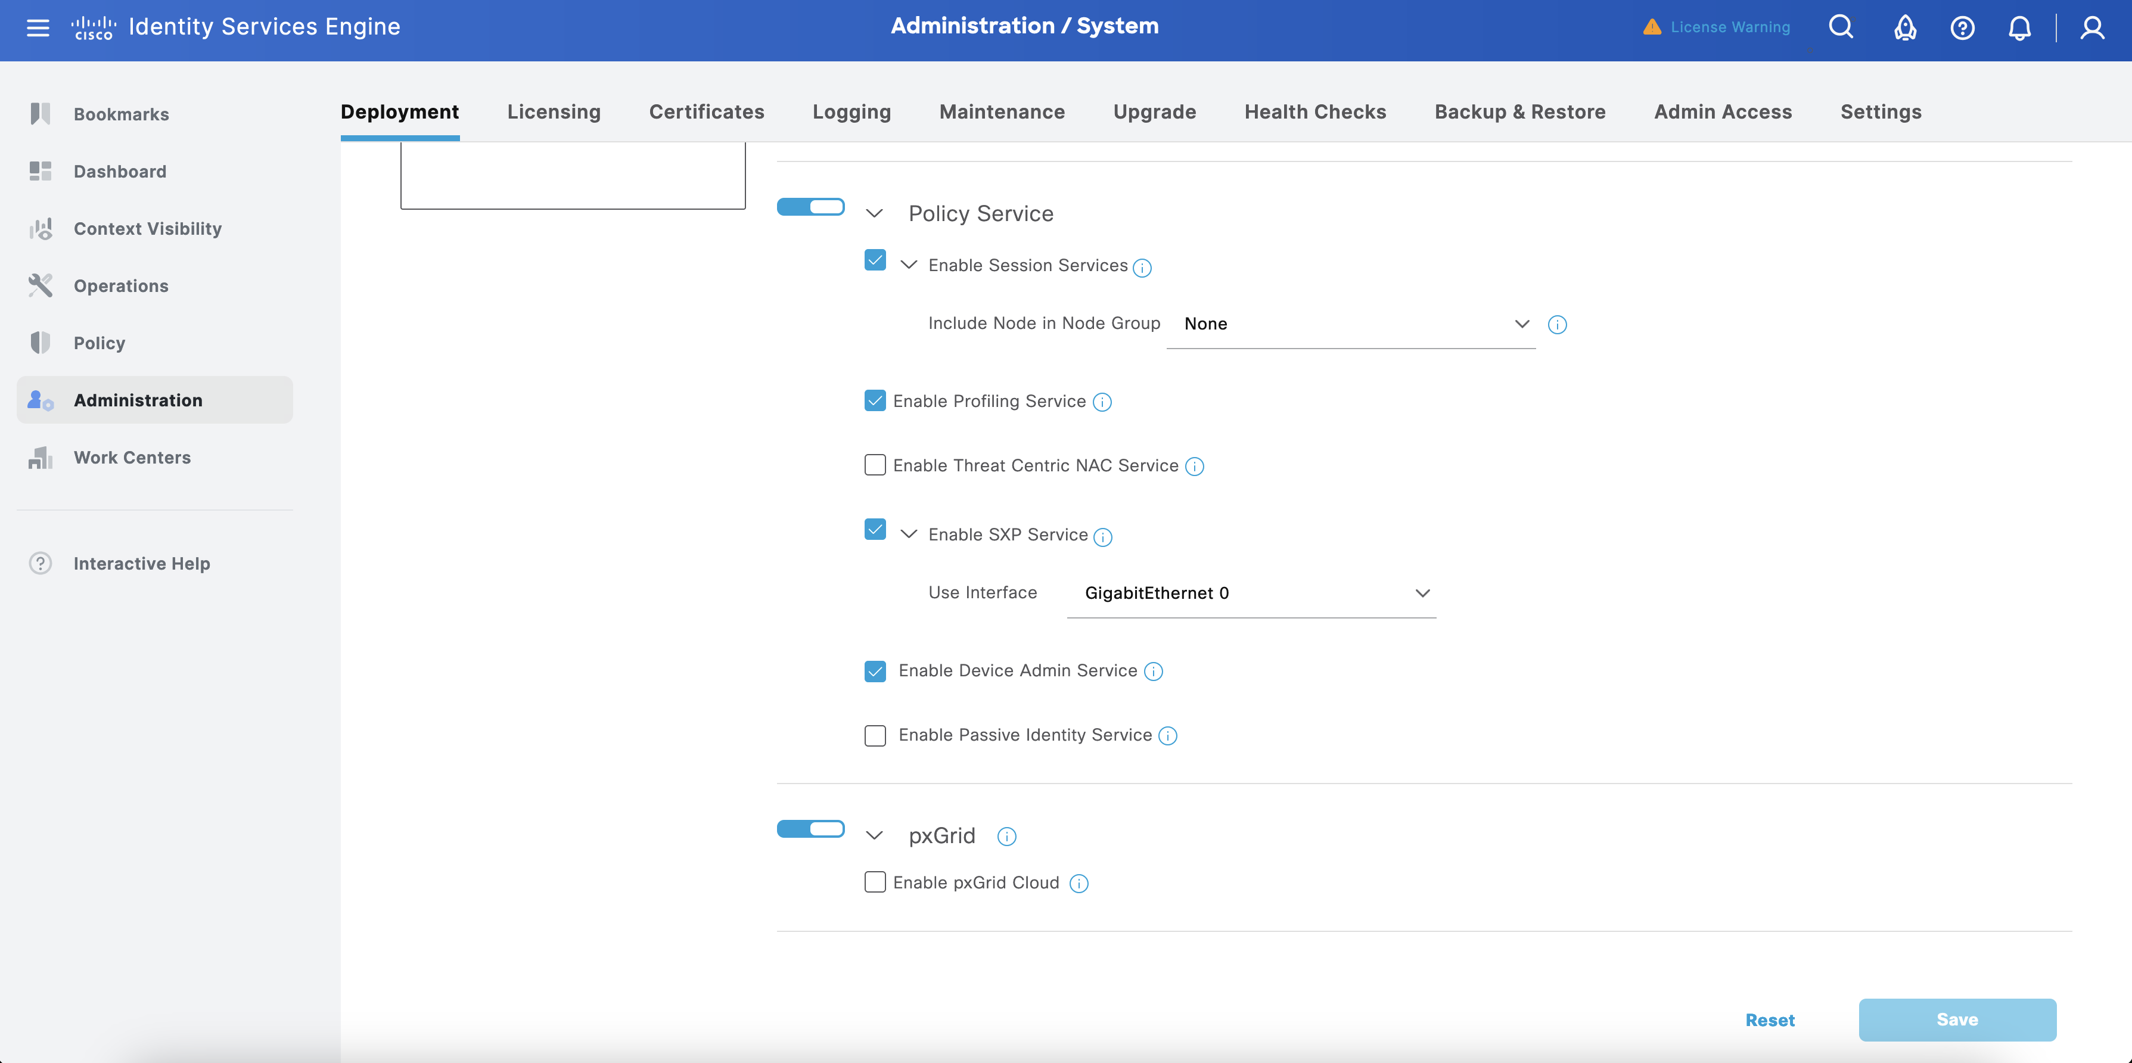2132x1063 pixels.
Task: Open notifications bell icon
Action: [x=2019, y=27]
